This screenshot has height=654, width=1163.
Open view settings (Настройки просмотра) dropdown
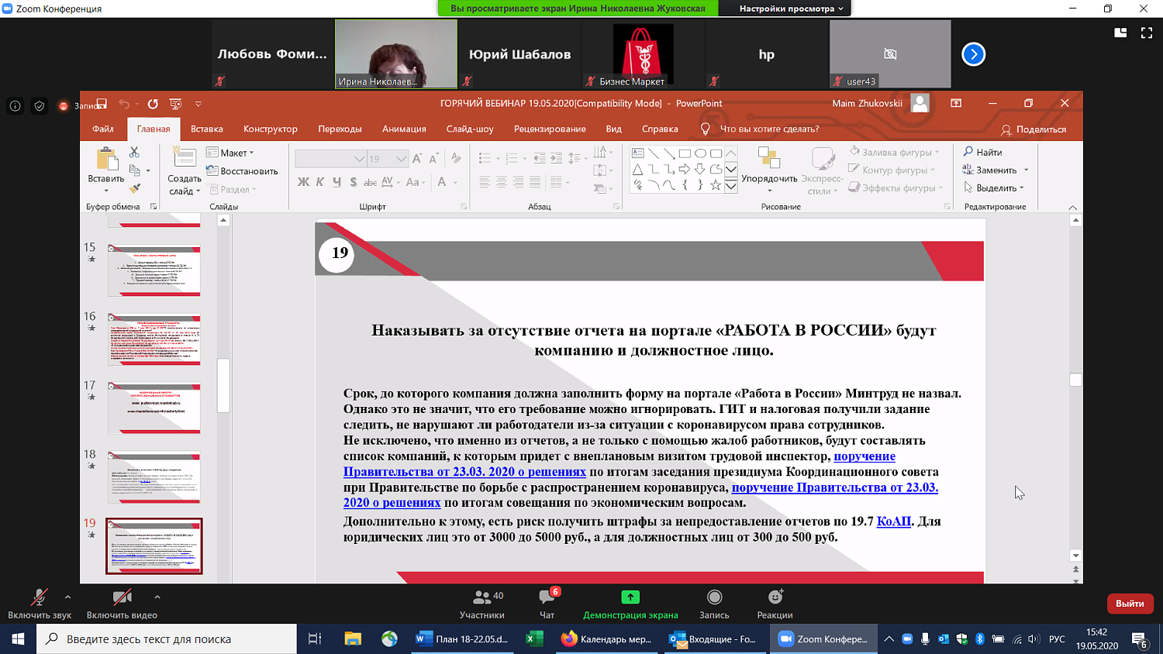click(x=792, y=9)
